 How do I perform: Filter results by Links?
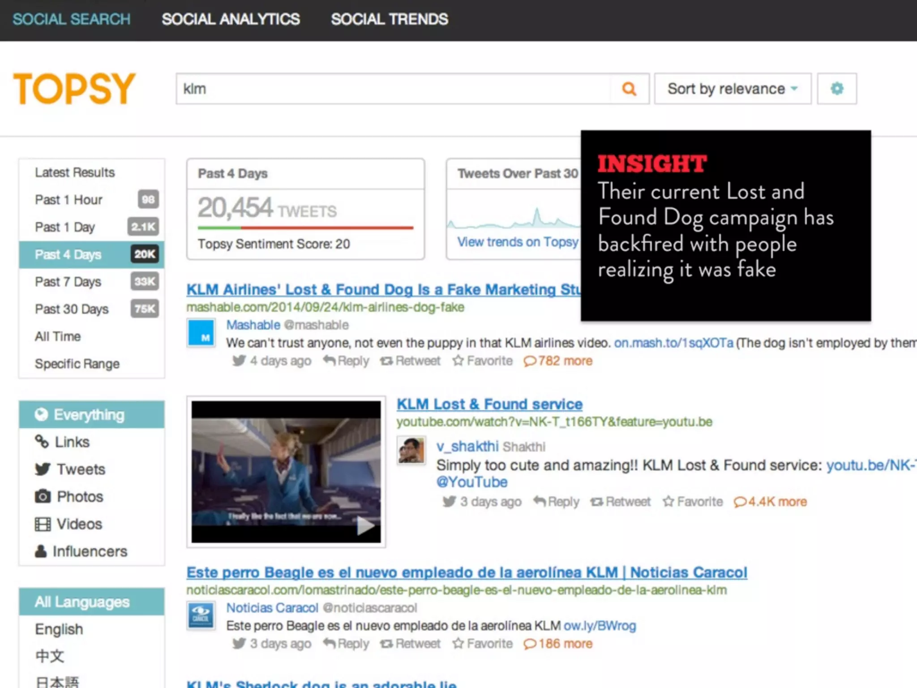(92, 442)
